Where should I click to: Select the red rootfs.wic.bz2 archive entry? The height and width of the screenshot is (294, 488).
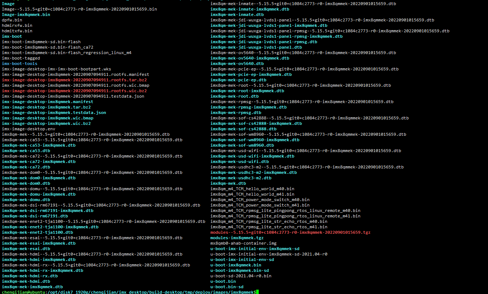[74, 91]
